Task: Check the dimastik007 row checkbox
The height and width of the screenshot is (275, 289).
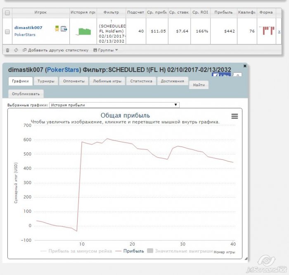Action: click(7, 32)
